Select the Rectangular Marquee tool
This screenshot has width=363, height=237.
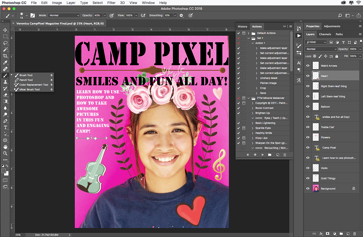[x=5, y=36]
